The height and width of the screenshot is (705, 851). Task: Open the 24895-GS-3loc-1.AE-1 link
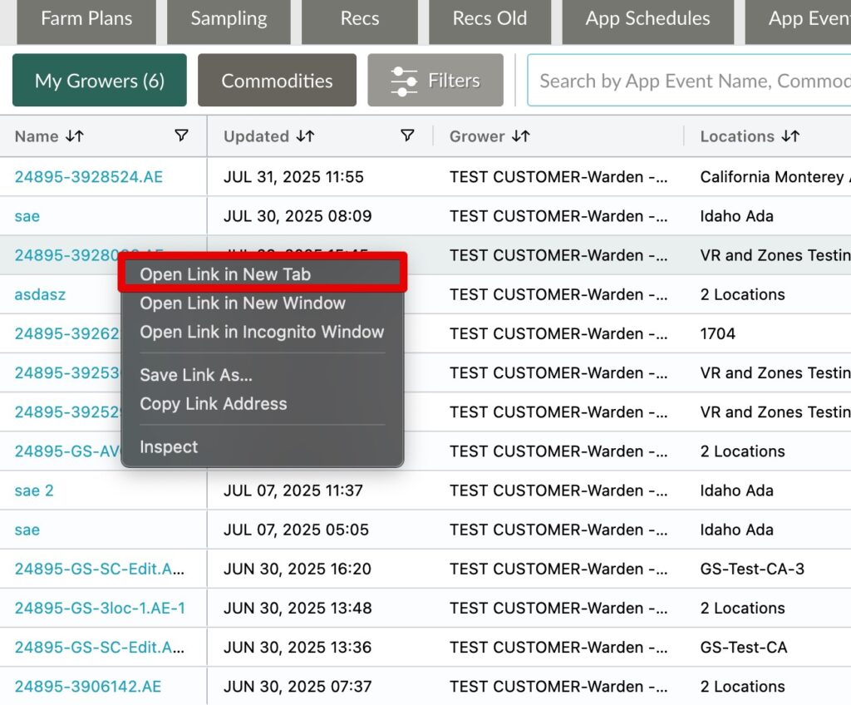pos(100,608)
